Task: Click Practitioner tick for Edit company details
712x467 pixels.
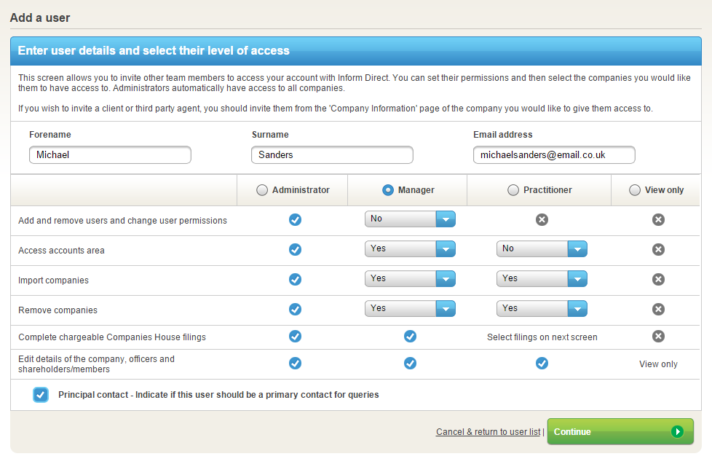Action: pyautogui.click(x=542, y=363)
